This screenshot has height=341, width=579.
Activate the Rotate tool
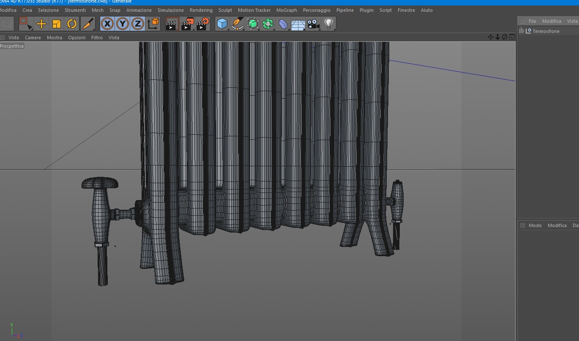point(72,24)
